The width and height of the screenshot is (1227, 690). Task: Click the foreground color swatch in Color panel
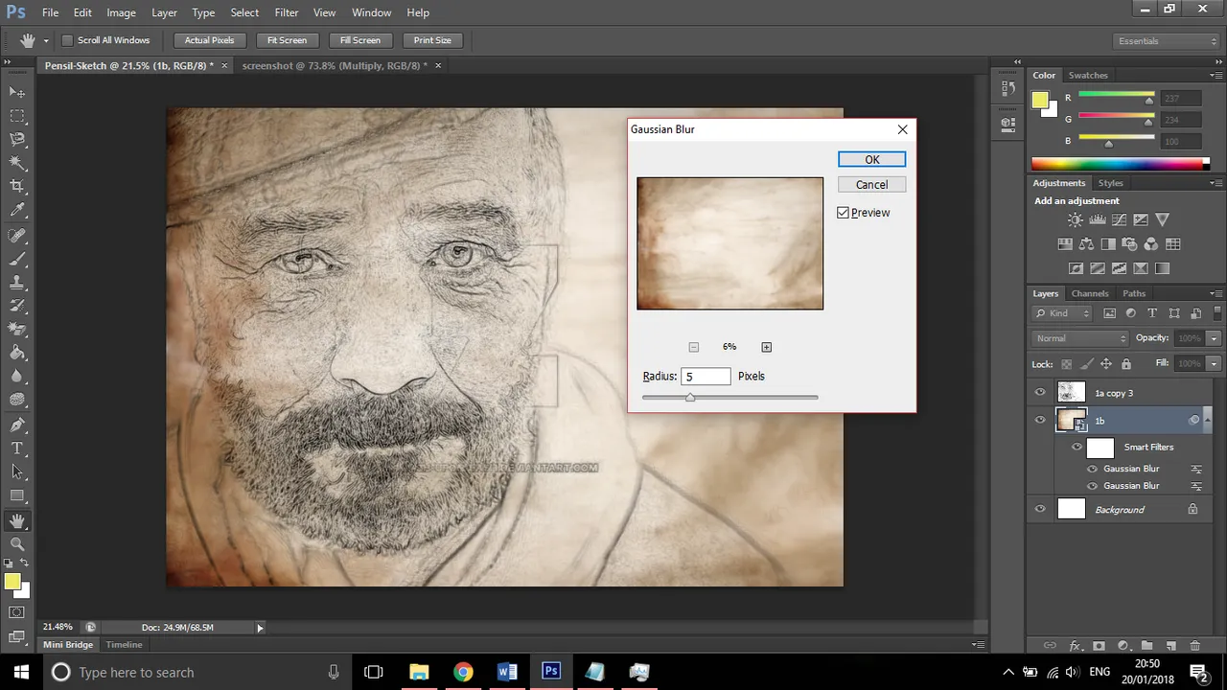tap(1041, 100)
